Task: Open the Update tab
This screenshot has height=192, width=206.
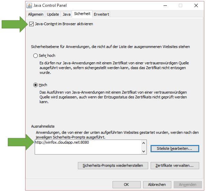Action: click(53, 14)
